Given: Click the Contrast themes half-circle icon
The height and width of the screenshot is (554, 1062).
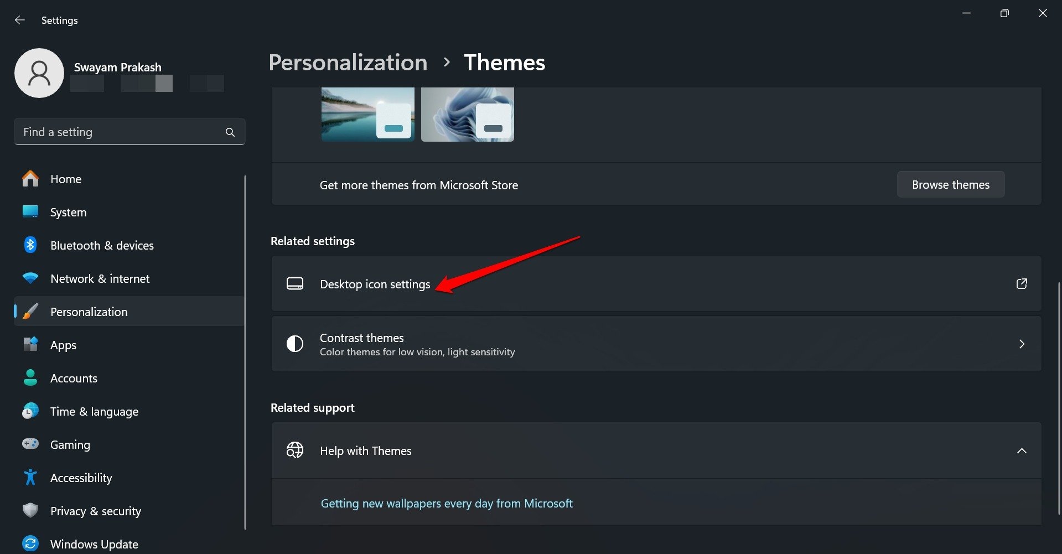Looking at the screenshot, I should coord(295,344).
